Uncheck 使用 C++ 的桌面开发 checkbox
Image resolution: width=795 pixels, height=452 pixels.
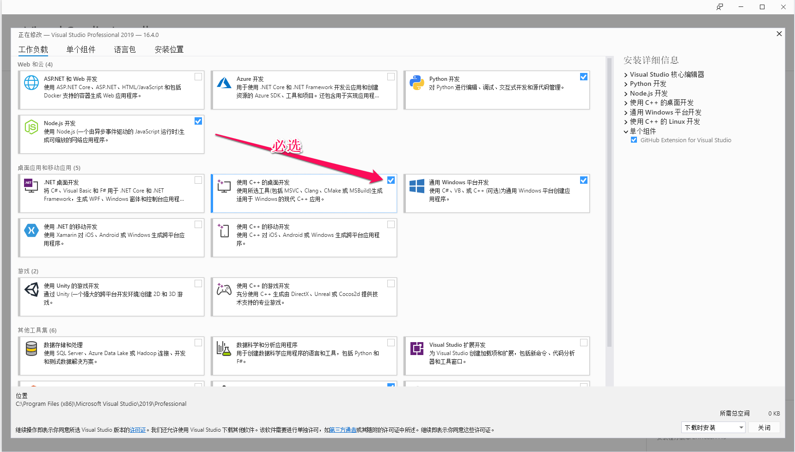tap(391, 180)
